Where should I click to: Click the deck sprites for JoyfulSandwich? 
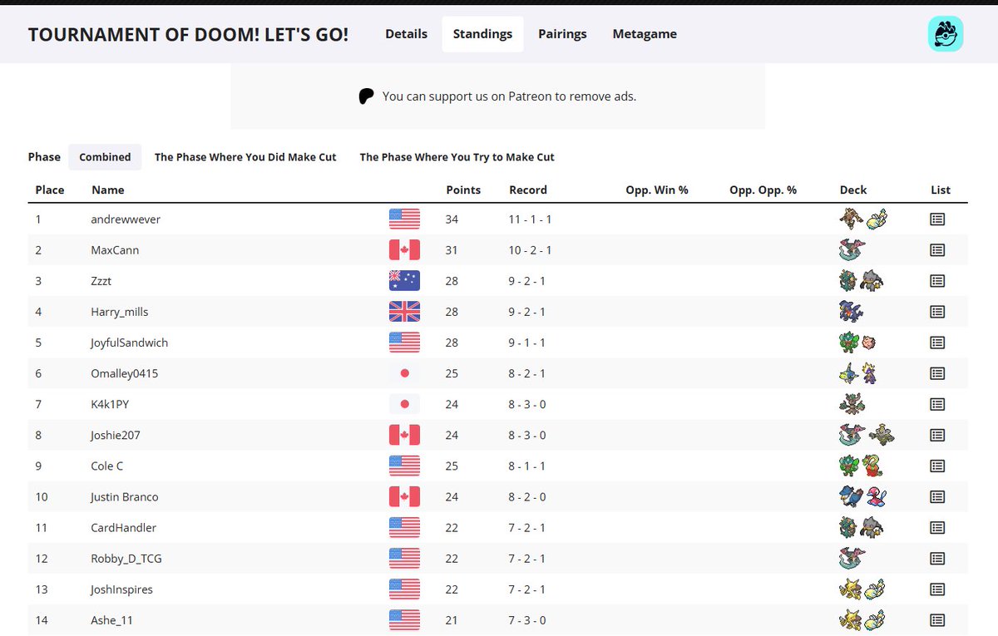[x=859, y=342]
